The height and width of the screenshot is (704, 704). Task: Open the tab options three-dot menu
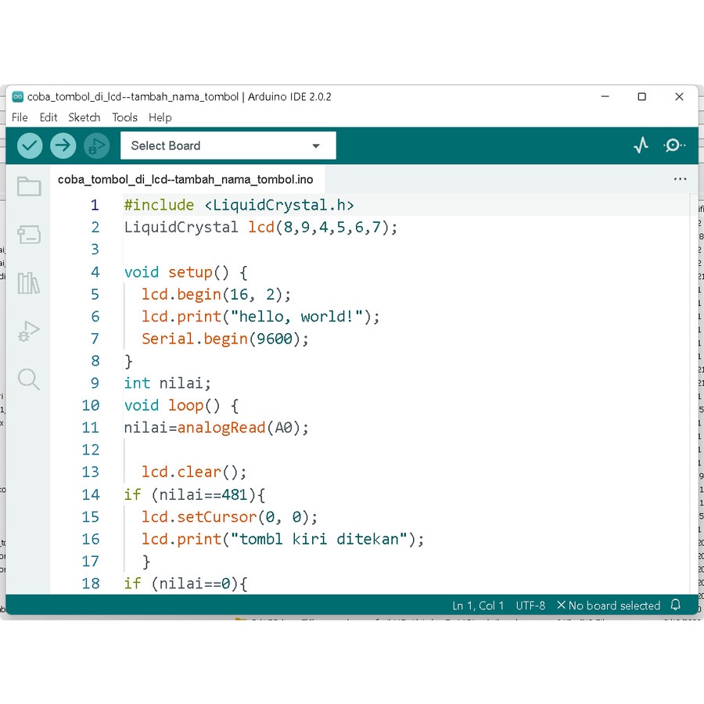pos(680,179)
